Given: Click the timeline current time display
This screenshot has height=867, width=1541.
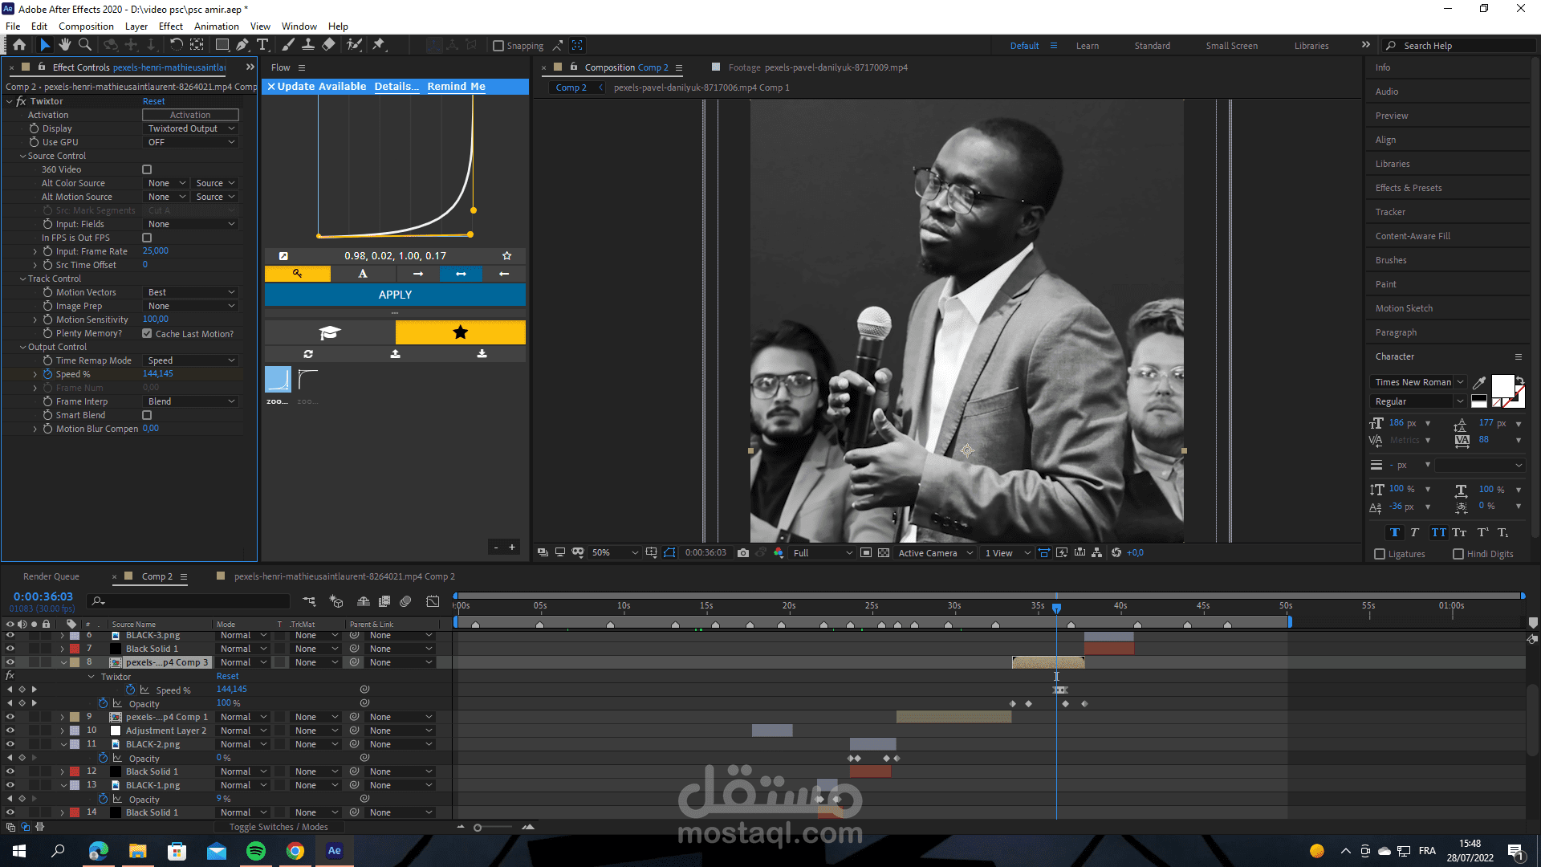Looking at the screenshot, I should [43, 596].
